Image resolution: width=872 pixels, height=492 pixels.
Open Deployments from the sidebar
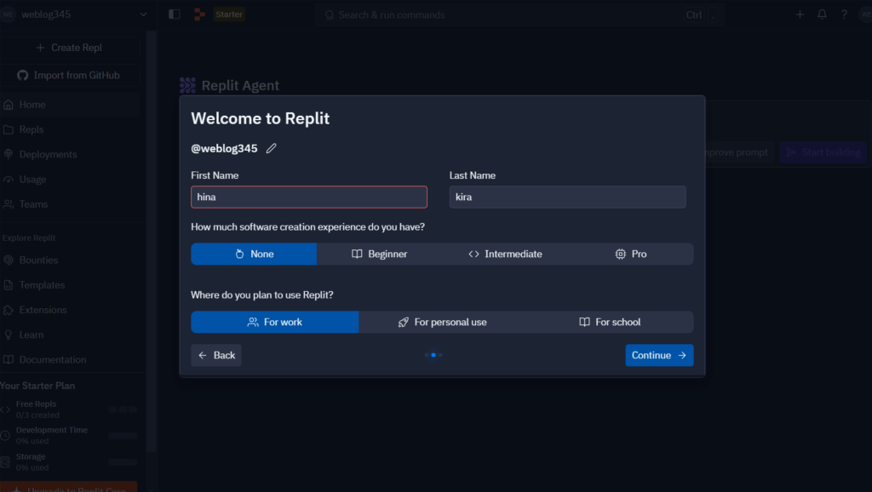pyautogui.click(x=48, y=154)
